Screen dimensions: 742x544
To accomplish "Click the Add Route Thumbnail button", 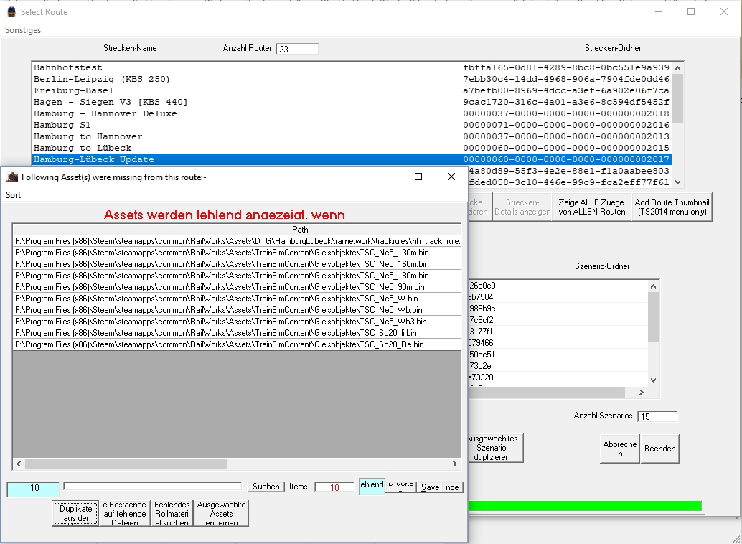I will [x=672, y=207].
